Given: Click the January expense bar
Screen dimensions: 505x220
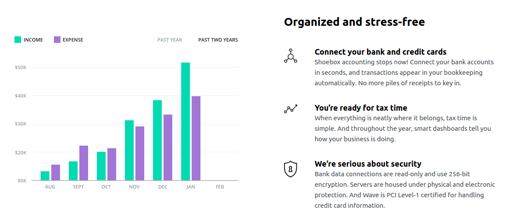Looking at the screenshot, I should (196, 138).
